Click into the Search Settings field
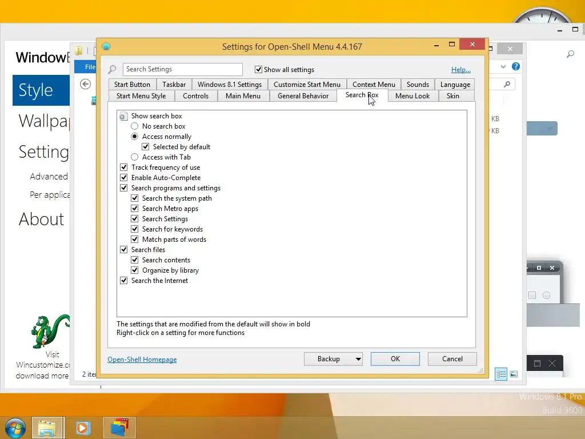The width and height of the screenshot is (585, 439). (182, 69)
